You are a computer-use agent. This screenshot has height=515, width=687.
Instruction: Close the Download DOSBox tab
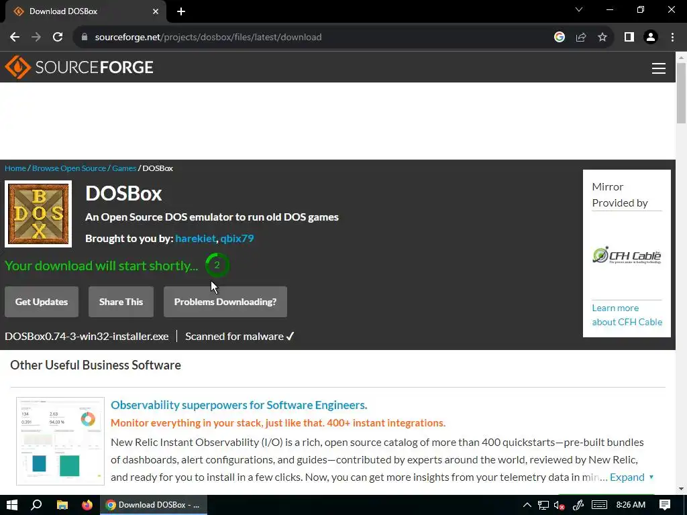tap(156, 11)
